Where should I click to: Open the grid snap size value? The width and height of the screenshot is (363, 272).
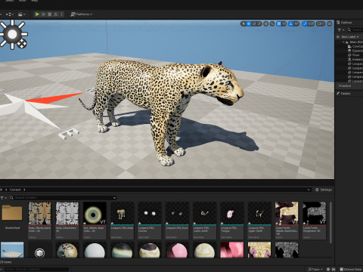284,23
